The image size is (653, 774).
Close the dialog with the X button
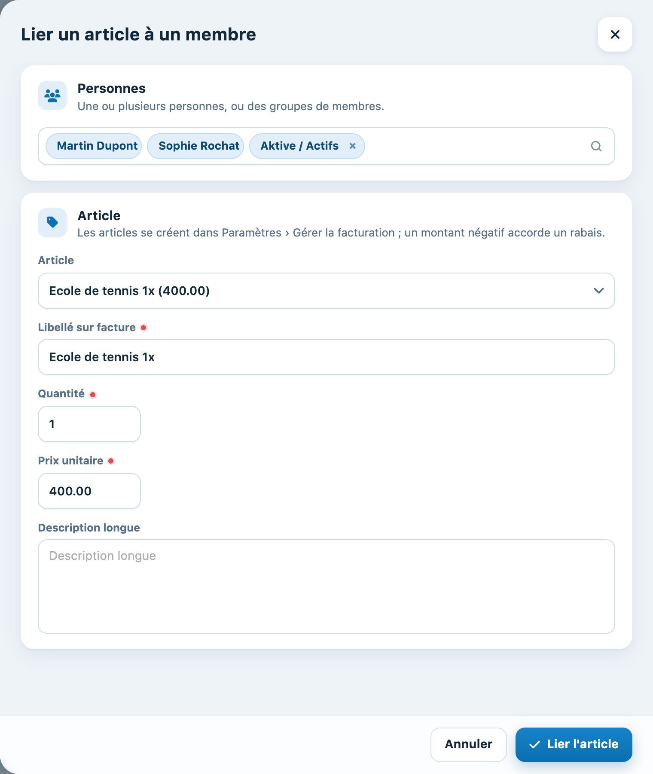click(615, 34)
